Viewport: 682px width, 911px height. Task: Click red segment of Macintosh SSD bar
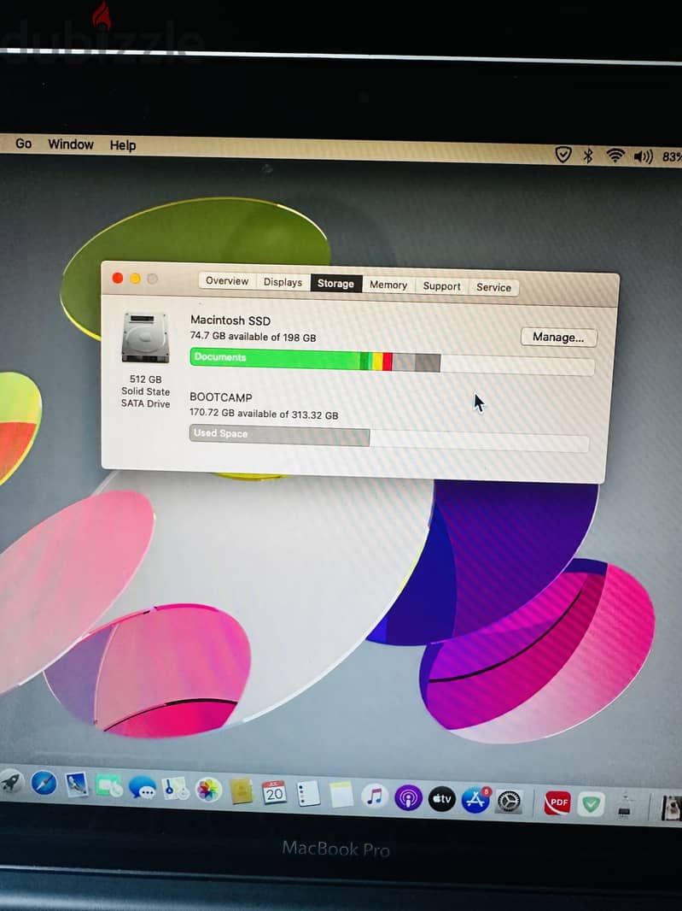coord(388,362)
